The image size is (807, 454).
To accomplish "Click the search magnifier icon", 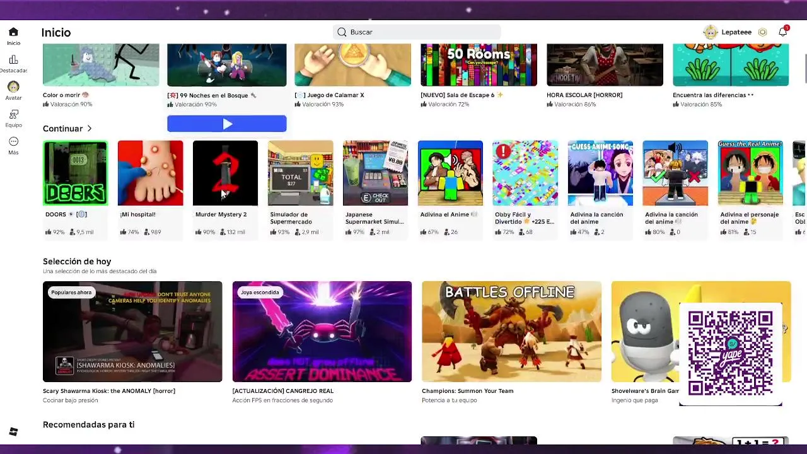I will click(342, 32).
